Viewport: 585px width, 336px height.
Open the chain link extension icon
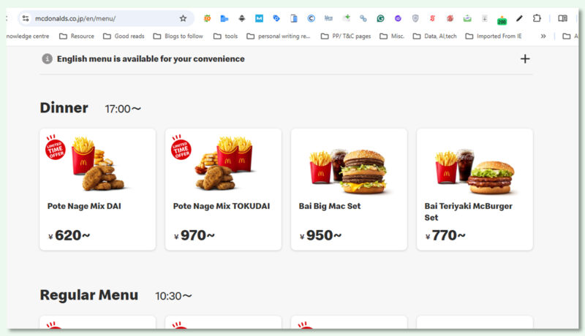pyautogui.click(x=363, y=18)
